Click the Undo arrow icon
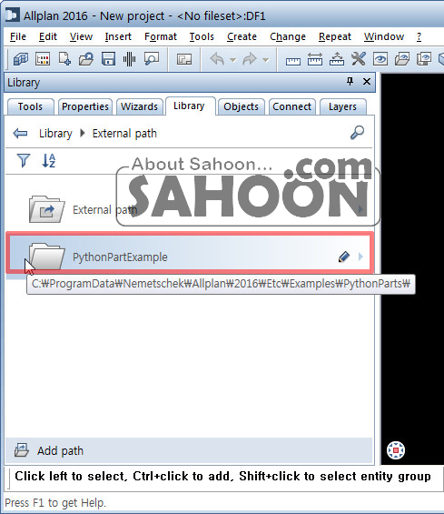 217,59
